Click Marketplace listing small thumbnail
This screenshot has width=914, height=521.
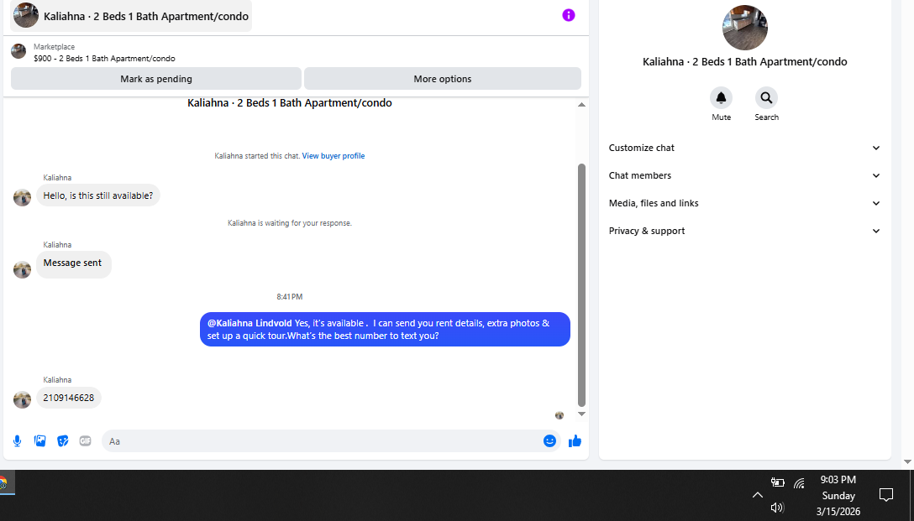point(18,51)
